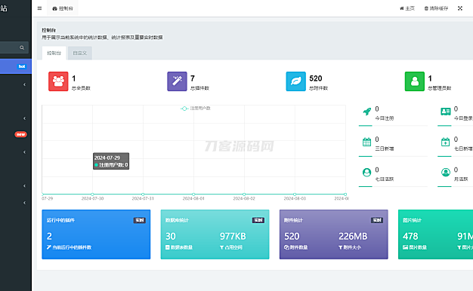Click the 七日活跃 label

[x=385, y=179]
